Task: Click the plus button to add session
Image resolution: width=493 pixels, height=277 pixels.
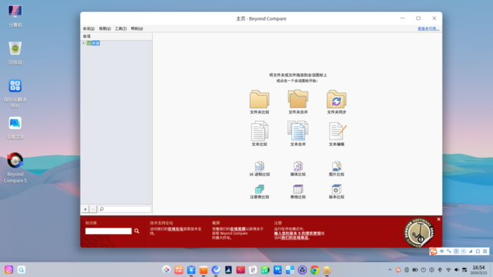Action: [85, 209]
